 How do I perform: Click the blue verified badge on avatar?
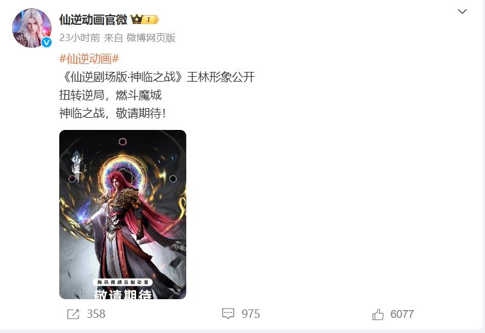pos(47,42)
